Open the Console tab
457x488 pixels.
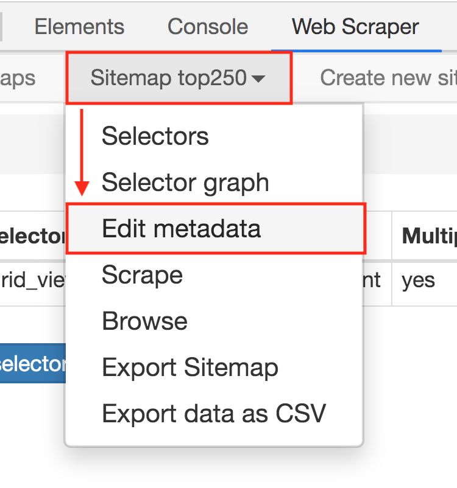pos(208,27)
